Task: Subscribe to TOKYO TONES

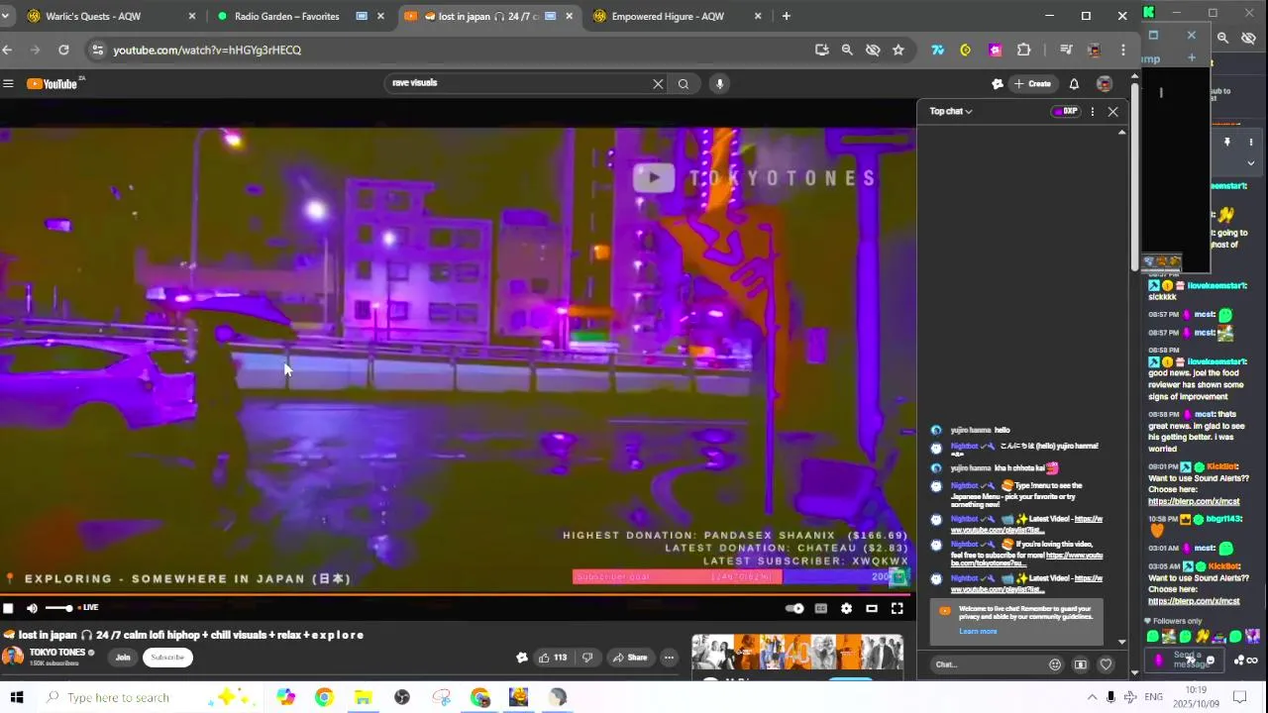Action: (167, 658)
